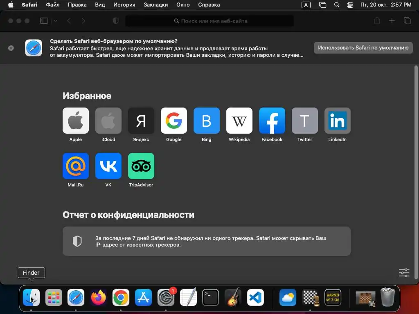Open Visual Studio Code from the Dock
Viewport: 419px width, 314px height.
coord(255,297)
